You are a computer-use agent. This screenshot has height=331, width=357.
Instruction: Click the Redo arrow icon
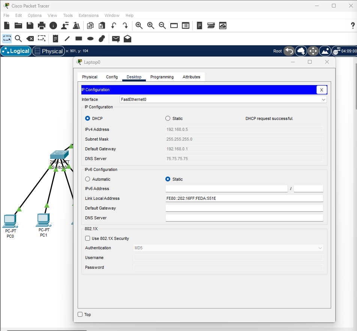pos(125,25)
